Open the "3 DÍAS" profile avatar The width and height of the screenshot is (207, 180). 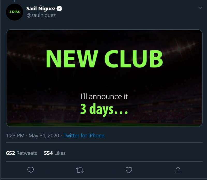[14, 12]
